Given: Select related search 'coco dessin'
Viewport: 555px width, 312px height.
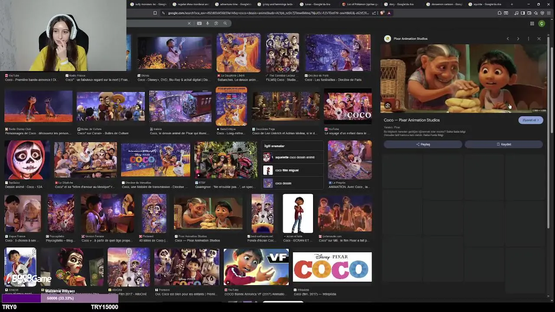Looking at the screenshot, I should pos(293,183).
